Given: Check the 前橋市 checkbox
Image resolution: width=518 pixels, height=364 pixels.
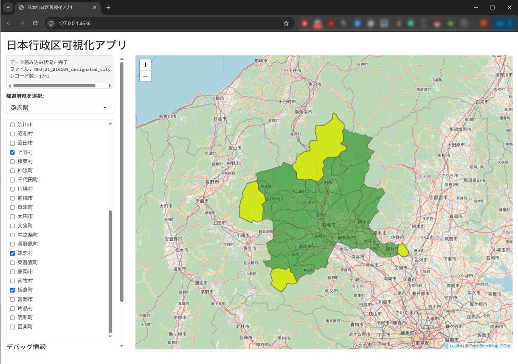Looking at the screenshot, I should (x=12, y=198).
